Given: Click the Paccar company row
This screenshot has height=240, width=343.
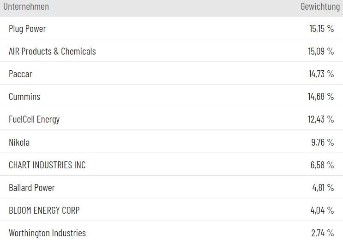Looking at the screenshot, I should coord(20,74).
